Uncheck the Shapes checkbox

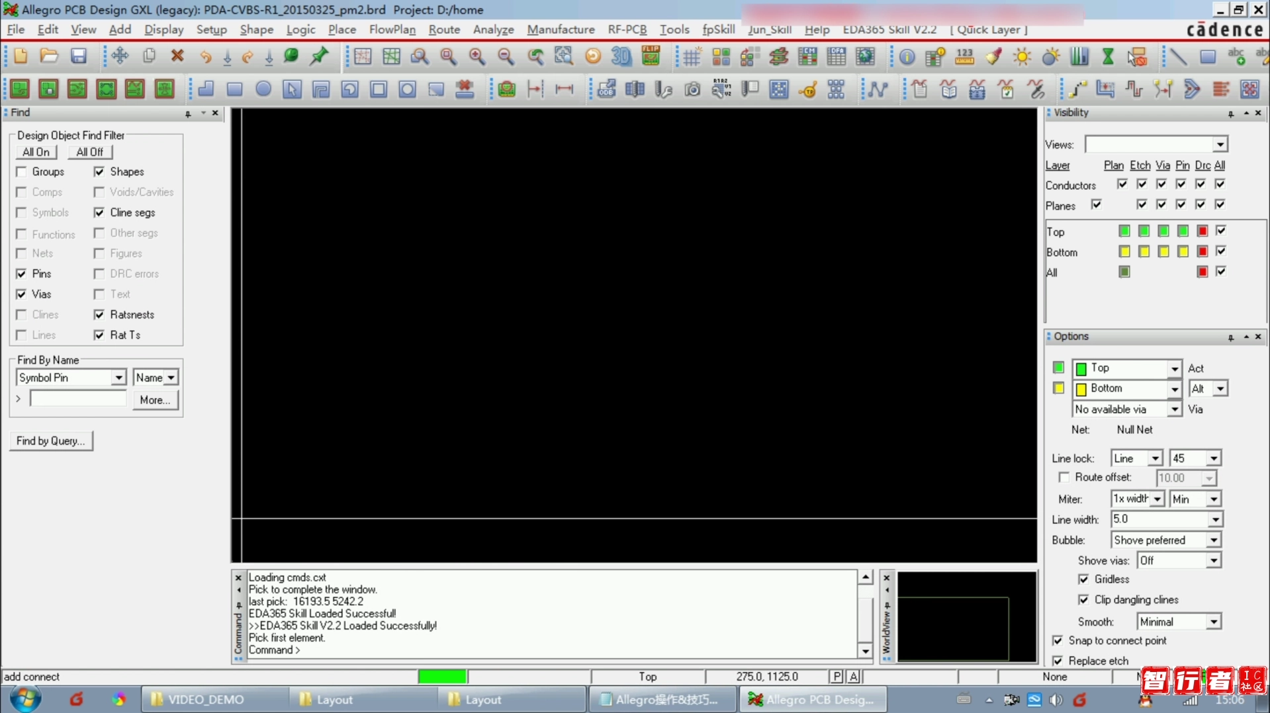(99, 171)
